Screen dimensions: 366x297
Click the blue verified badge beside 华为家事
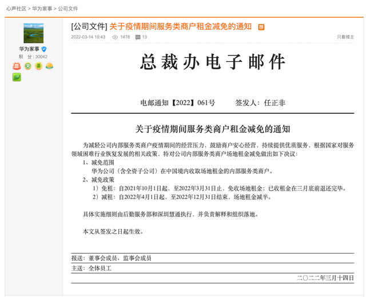tap(44, 49)
